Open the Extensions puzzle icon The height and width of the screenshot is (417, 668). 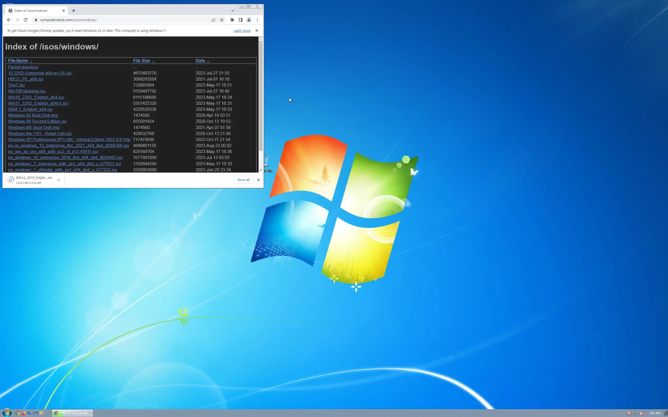click(232, 20)
